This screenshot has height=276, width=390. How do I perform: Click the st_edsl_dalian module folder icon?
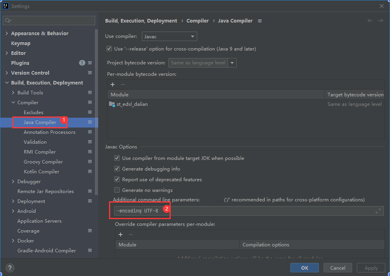coord(112,104)
